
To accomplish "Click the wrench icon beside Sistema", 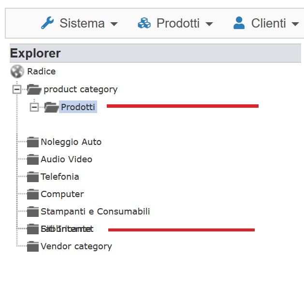I will click(47, 23).
